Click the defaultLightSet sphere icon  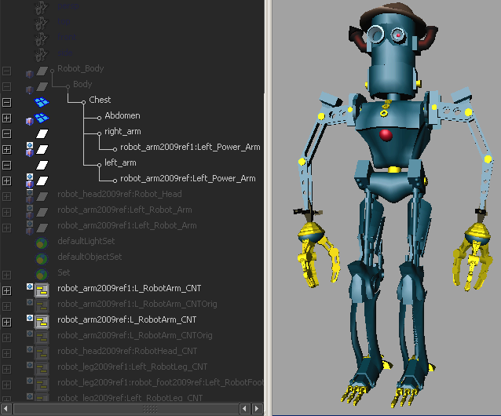point(42,243)
